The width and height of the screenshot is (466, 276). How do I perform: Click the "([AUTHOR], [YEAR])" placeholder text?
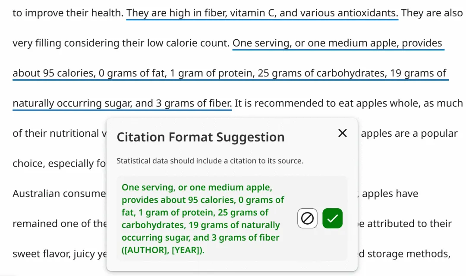coord(163,250)
